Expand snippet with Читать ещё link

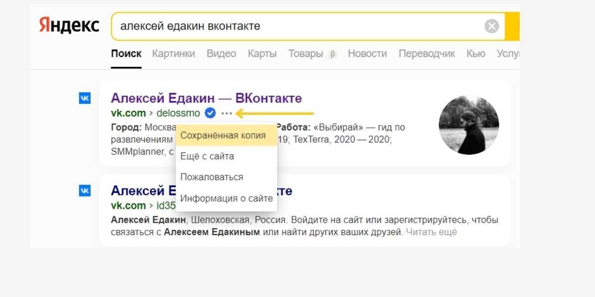click(x=431, y=232)
